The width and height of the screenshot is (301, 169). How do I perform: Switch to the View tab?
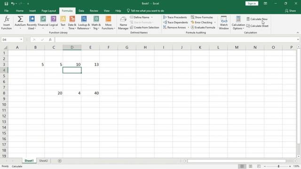[107, 11]
